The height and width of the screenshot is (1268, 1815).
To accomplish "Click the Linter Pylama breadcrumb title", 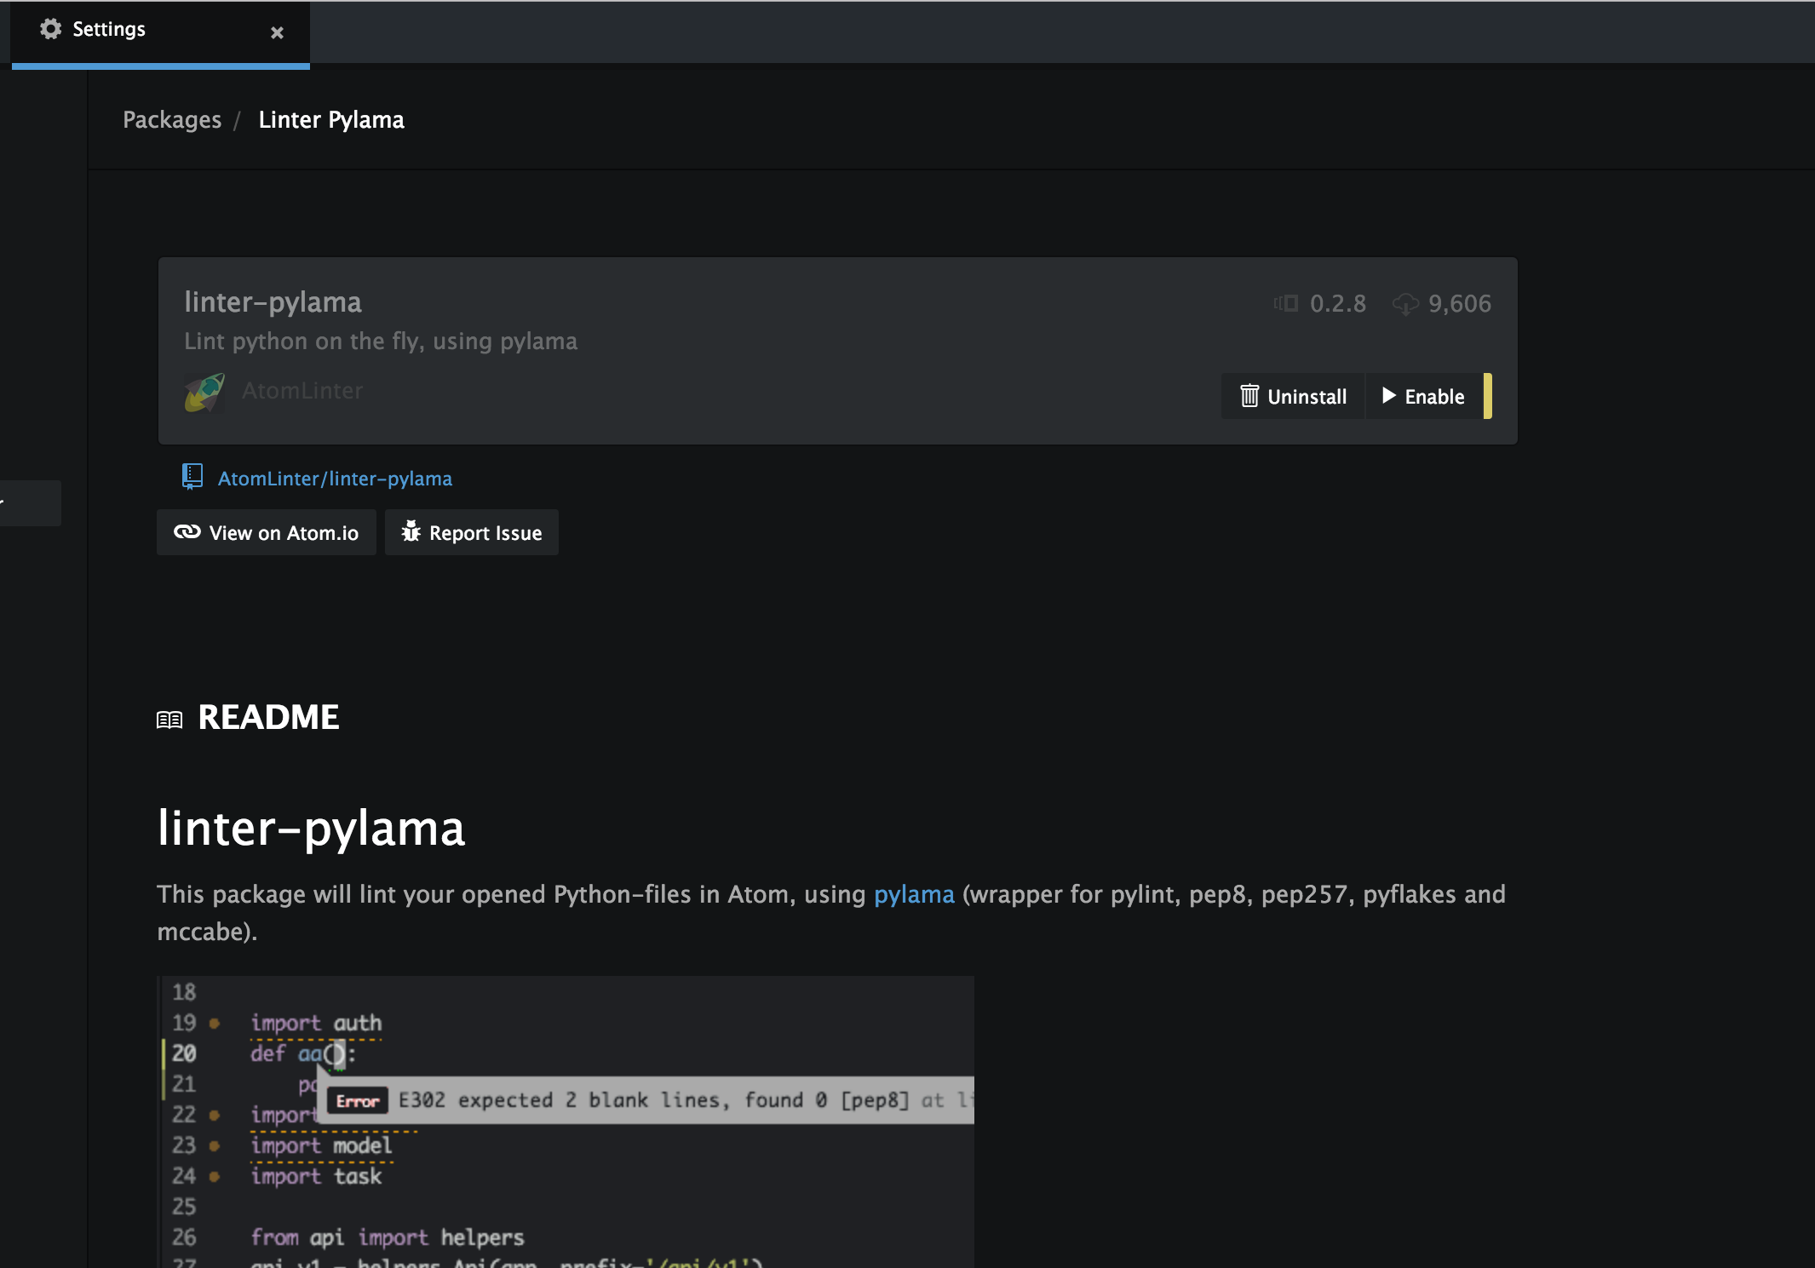I will pyautogui.click(x=331, y=120).
